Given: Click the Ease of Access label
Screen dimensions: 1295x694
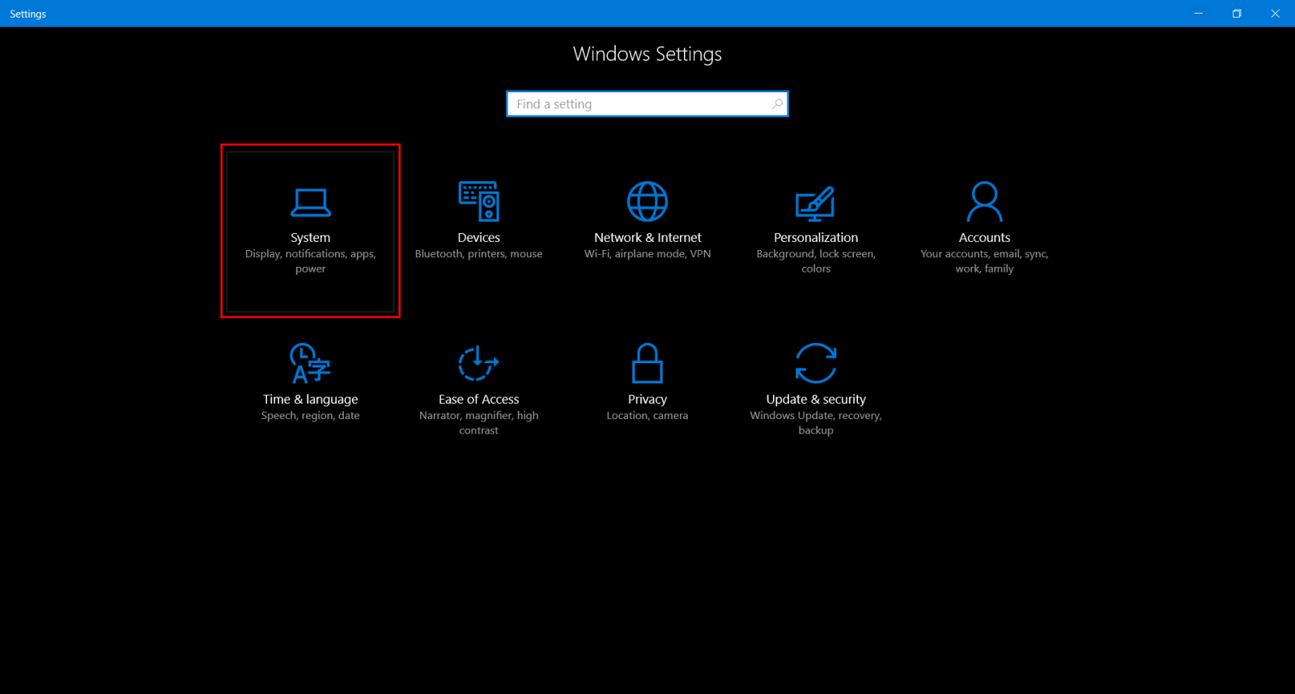Looking at the screenshot, I should (x=479, y=400).
